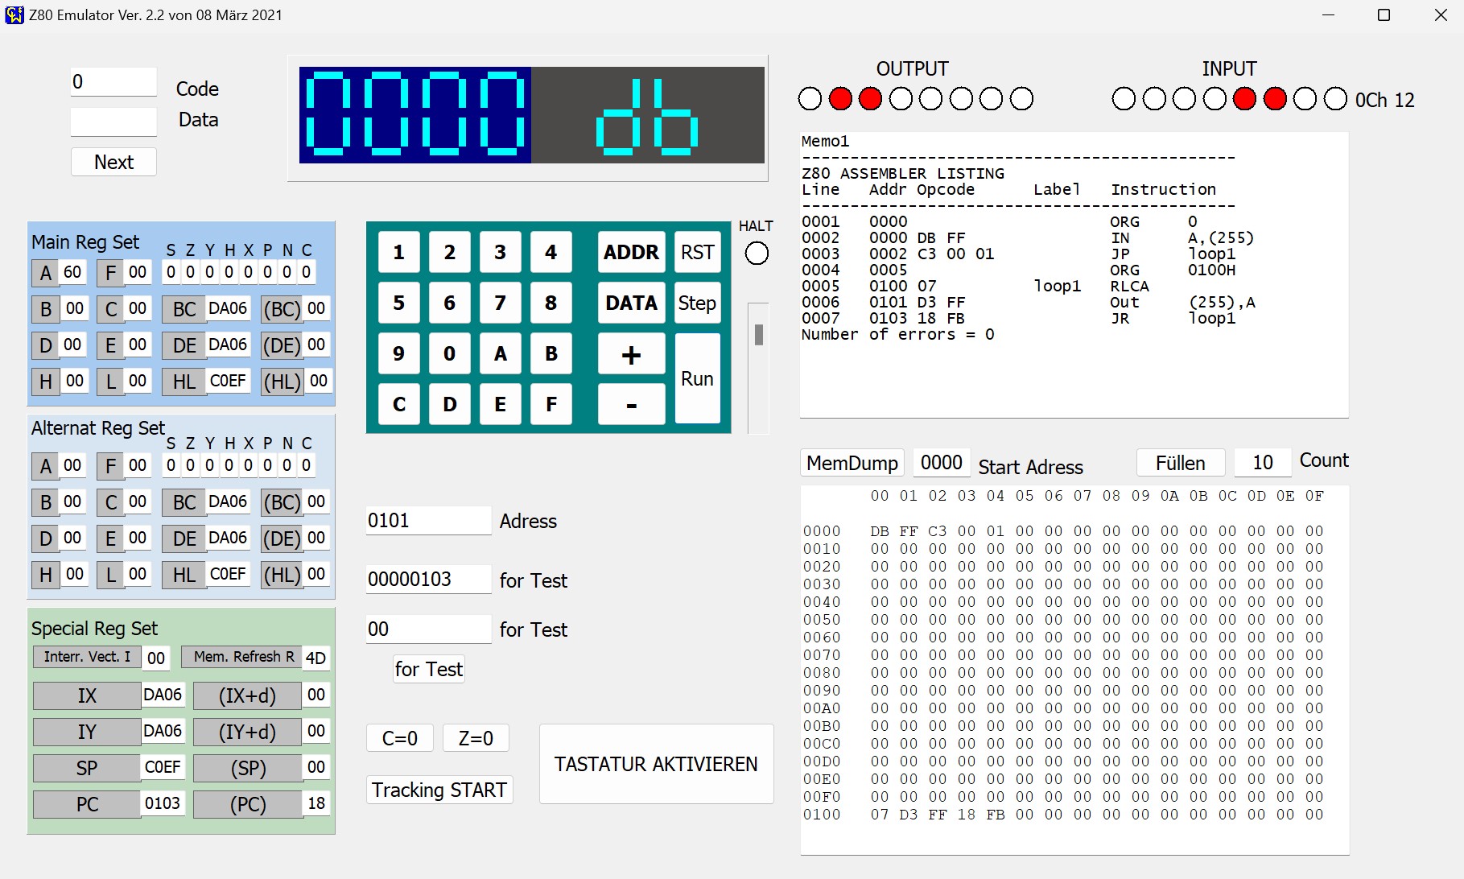The image size is (1464, 879).
Task: Click the first OUTPUT LED circle
Action: click(810, 99)
